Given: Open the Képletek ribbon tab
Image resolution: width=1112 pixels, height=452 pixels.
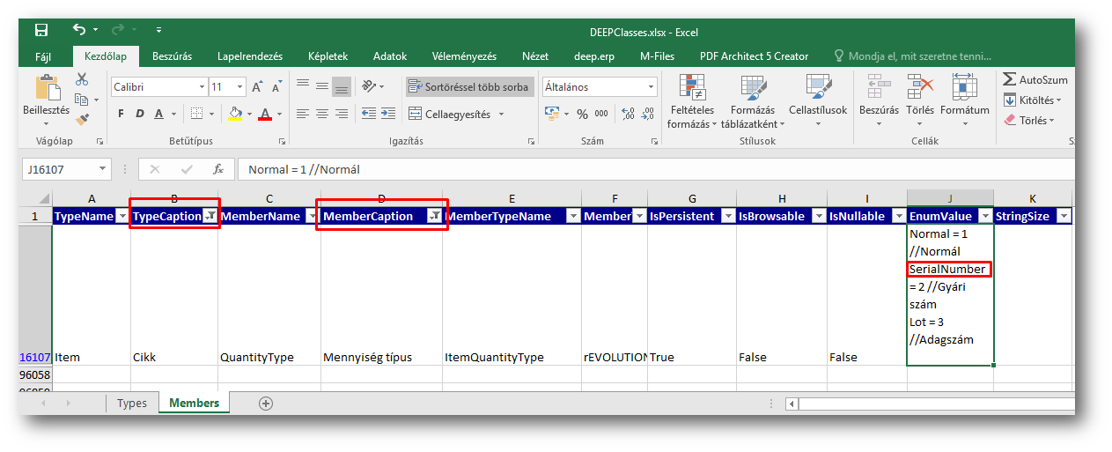Looking at the screenshot, I should pyautogui.click(x=328, y=56).
